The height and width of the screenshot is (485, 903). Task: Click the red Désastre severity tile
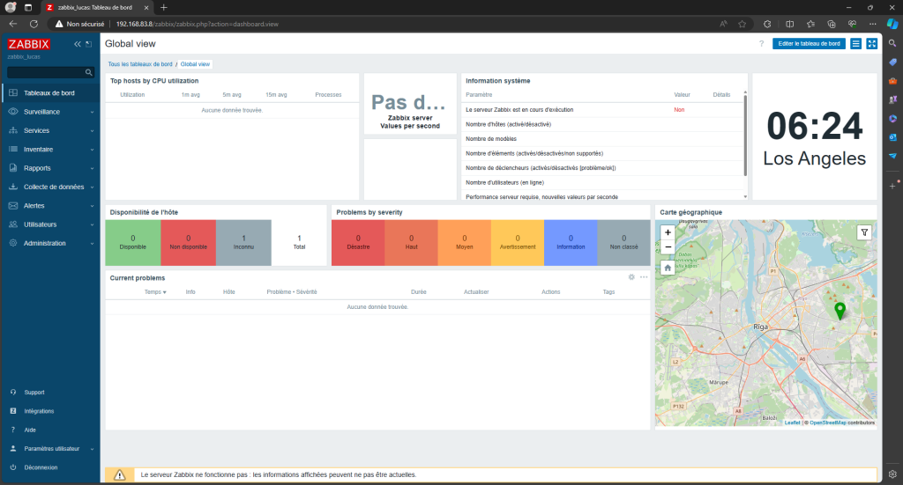pyautogui.click(x=358, y=242)
